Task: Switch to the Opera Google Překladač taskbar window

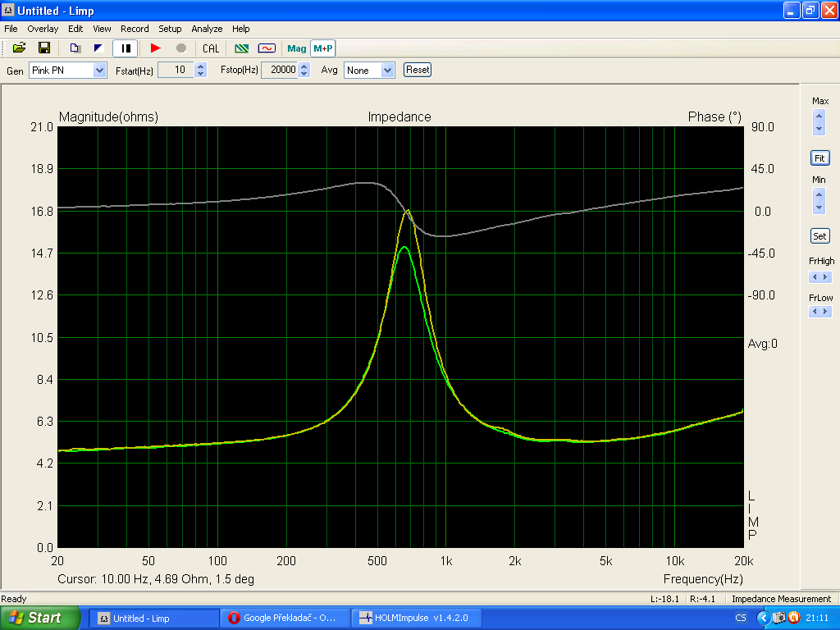Action: [285, 619]
